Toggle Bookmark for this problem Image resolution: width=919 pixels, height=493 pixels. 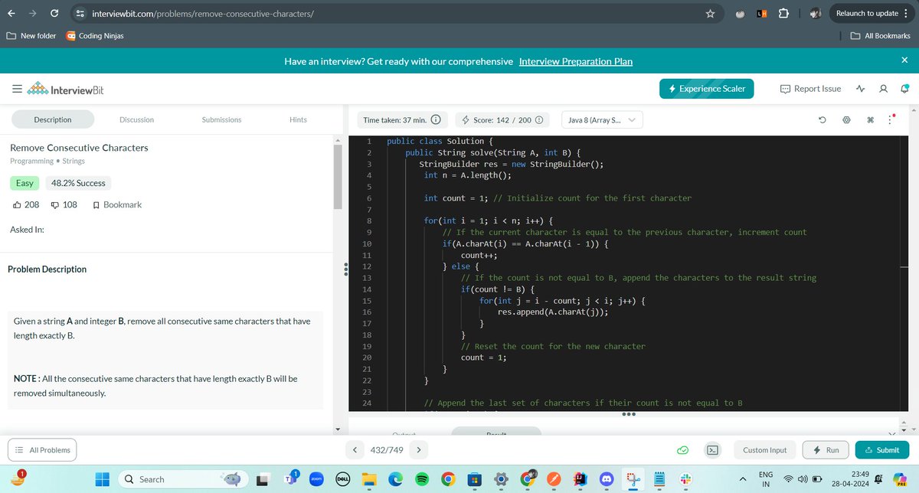(116, 204)
